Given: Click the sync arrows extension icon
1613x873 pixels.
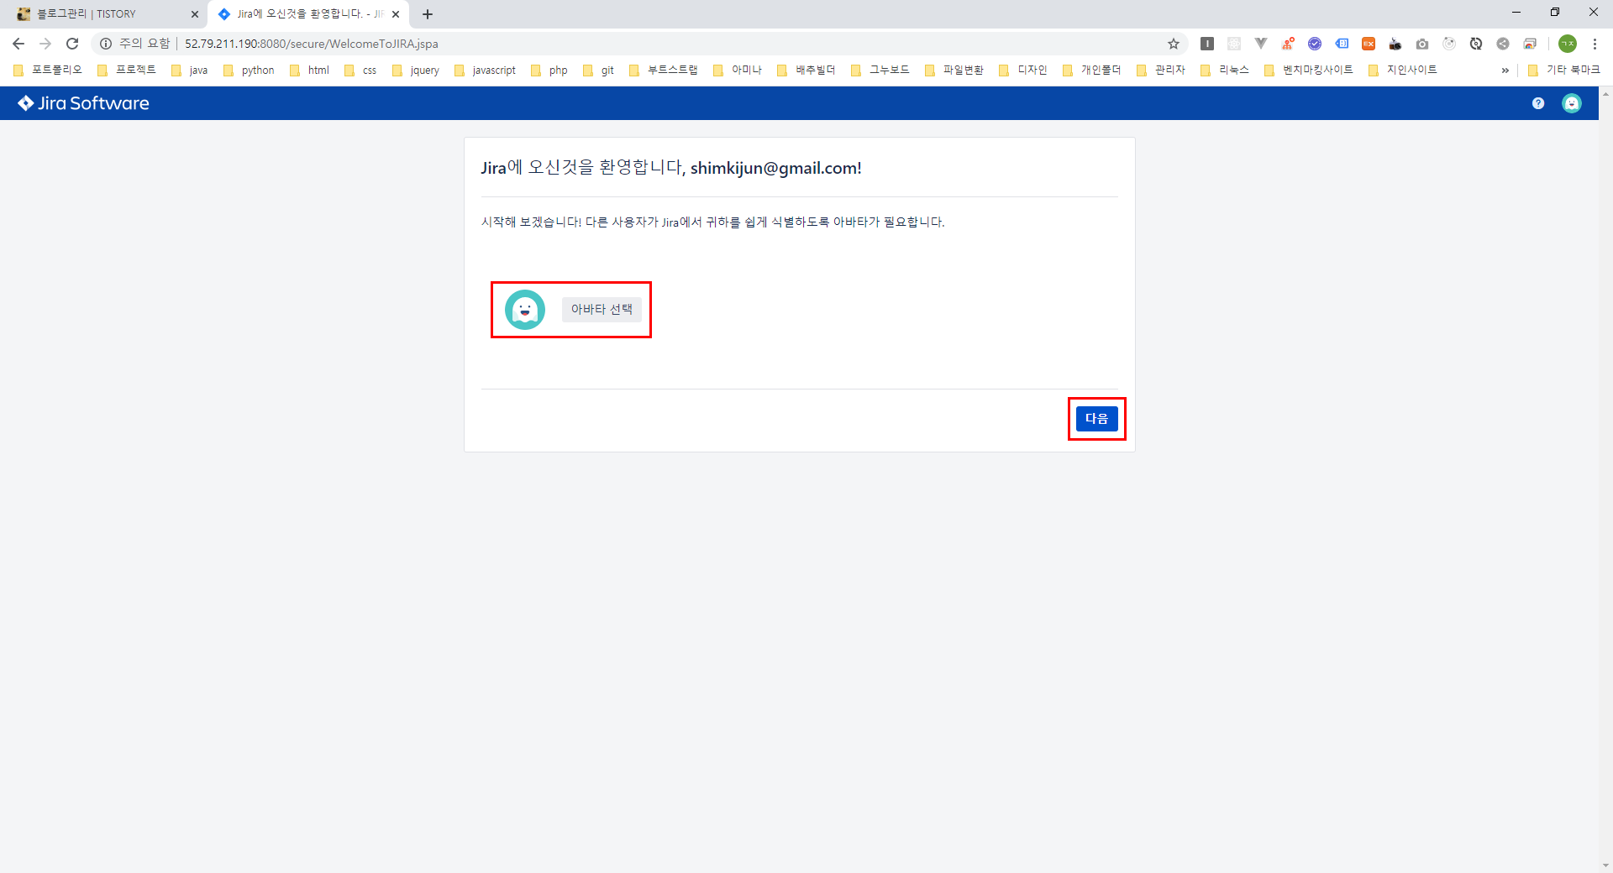Looking at the screenshot, I should [1476, 44].
